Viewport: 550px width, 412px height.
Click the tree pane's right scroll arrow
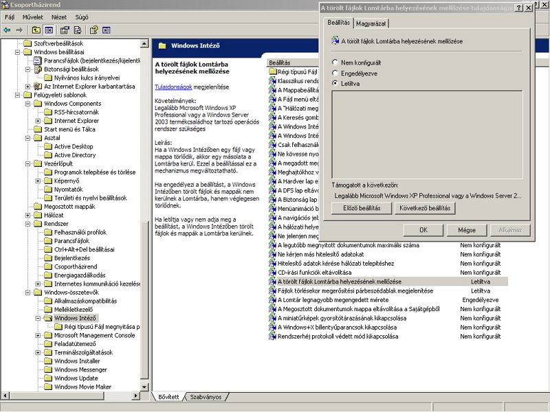point(135,396)
